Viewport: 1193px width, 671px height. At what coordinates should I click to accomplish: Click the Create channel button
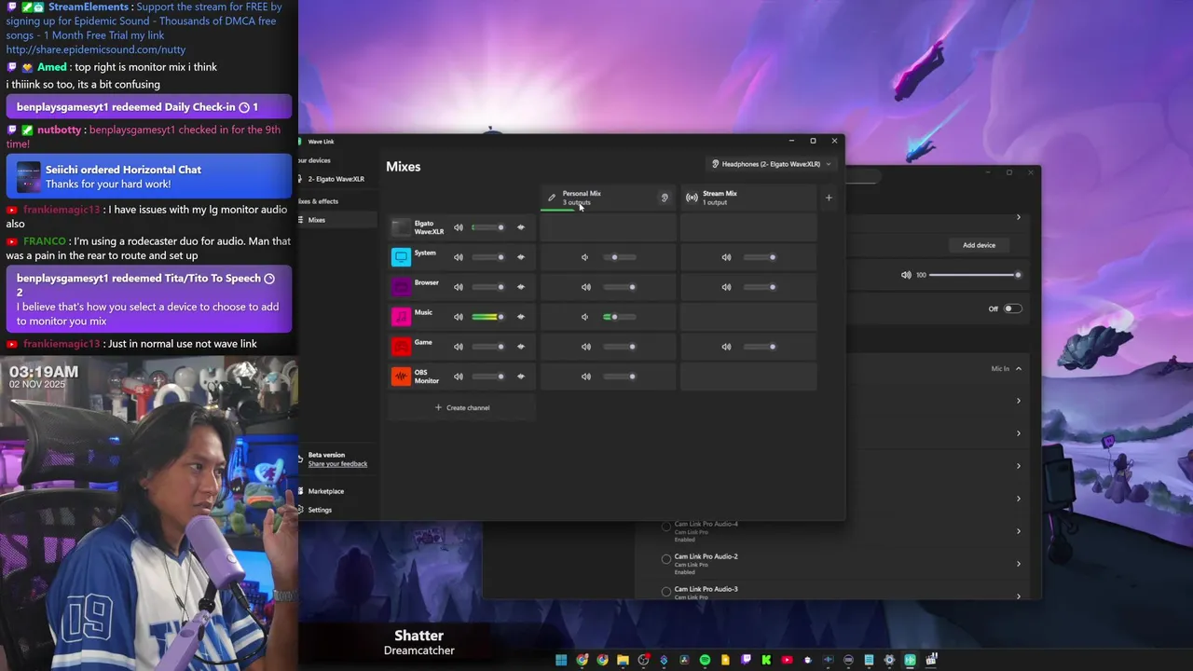tap(462, 407)
